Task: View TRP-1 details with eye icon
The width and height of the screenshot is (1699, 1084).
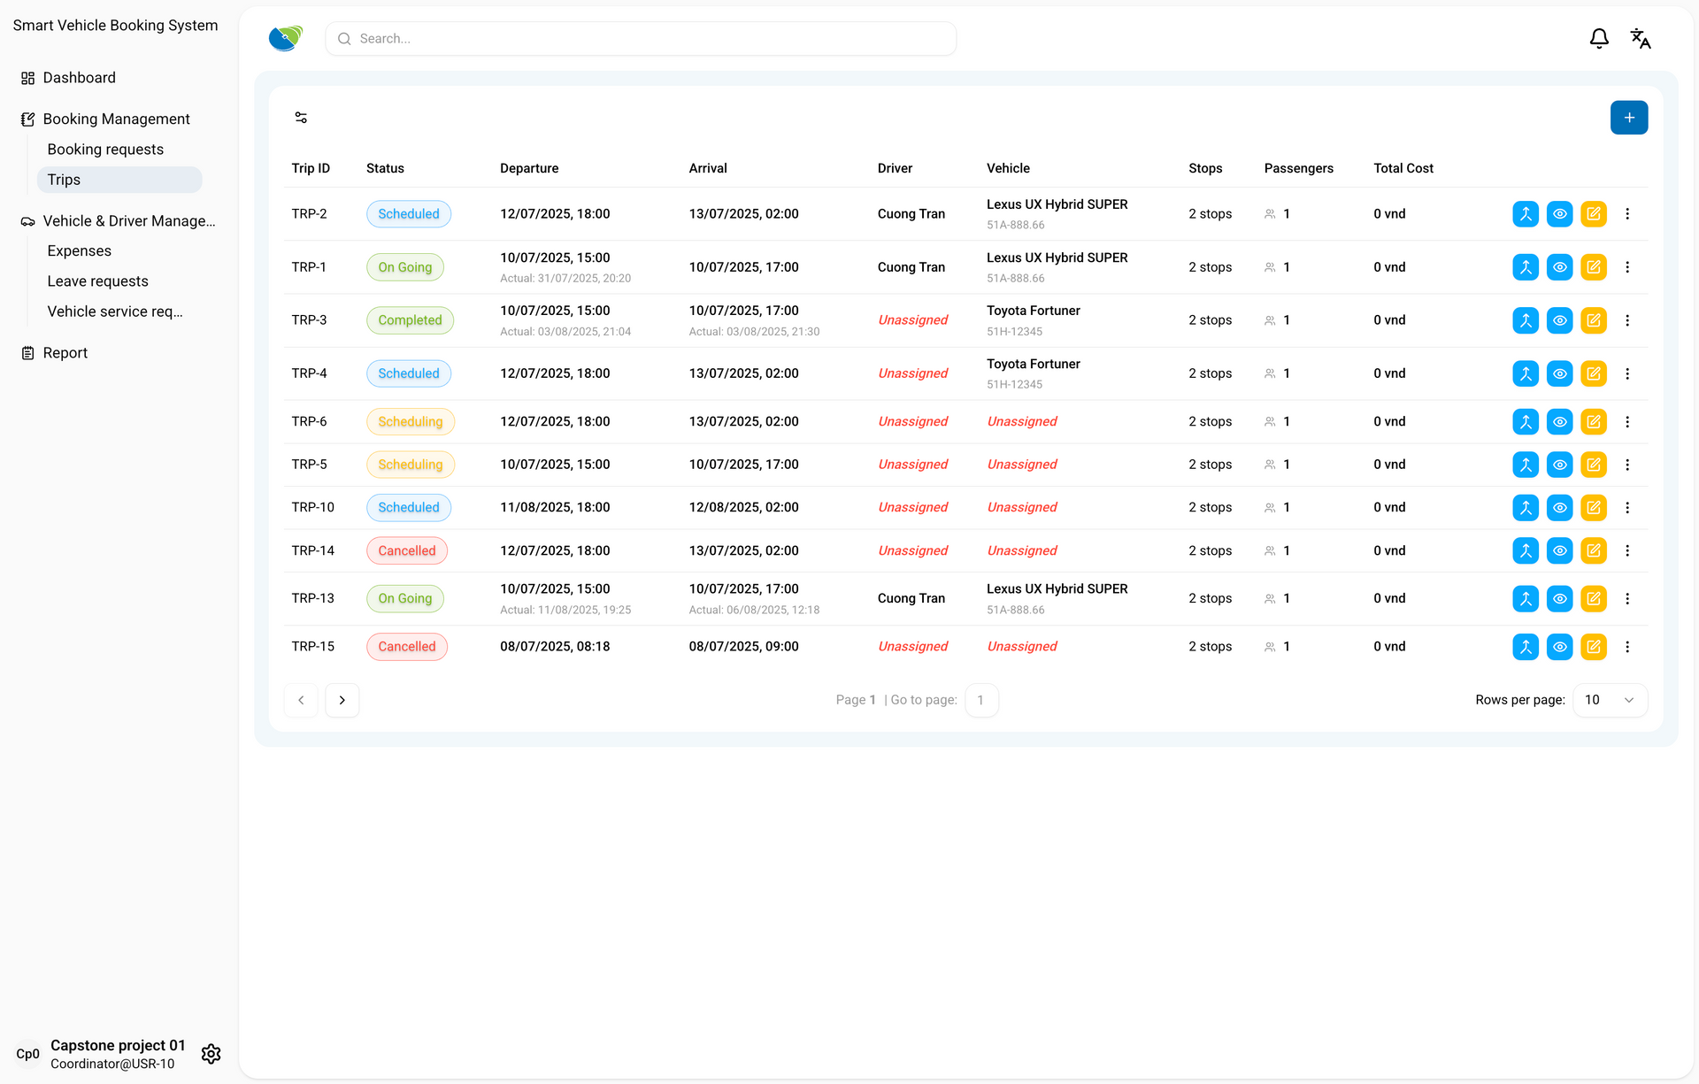Action: tap(1559, 267)
